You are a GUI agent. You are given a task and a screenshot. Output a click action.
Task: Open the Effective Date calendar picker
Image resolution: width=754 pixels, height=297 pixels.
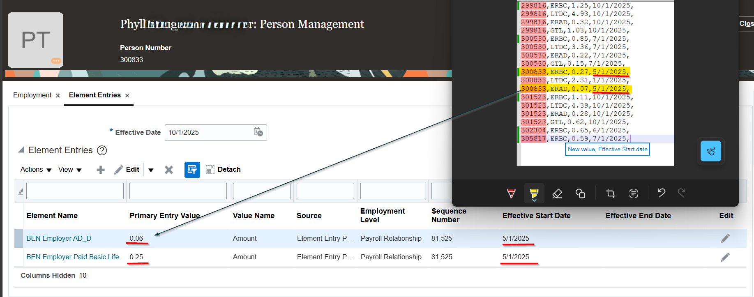tap(258, 132)
